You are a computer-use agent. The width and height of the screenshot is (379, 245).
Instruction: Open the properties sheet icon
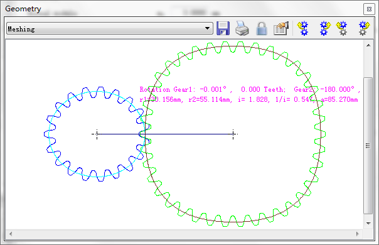coord(281,28)
